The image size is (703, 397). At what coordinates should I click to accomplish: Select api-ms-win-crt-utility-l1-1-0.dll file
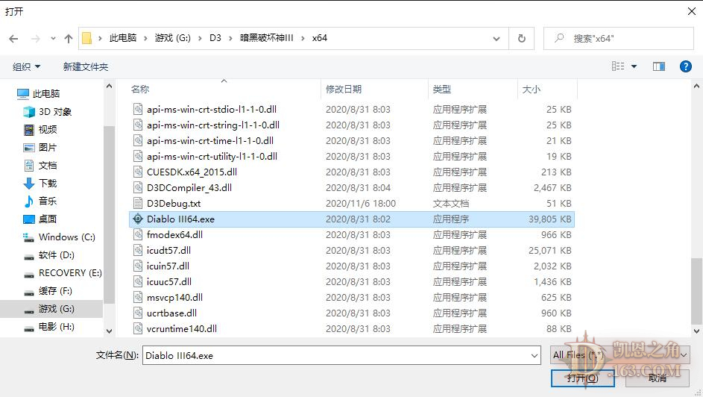(x=352, y=157)
